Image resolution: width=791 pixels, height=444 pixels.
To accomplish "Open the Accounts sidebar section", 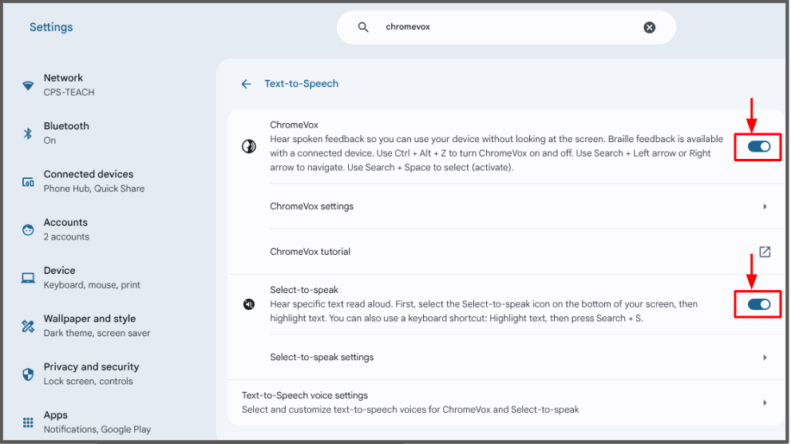I will [x=66, y=229].
